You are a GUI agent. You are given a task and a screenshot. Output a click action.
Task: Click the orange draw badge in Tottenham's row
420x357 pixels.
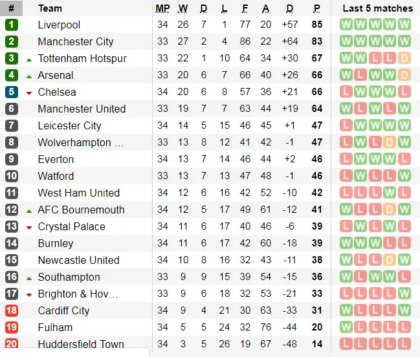point(404,58)
